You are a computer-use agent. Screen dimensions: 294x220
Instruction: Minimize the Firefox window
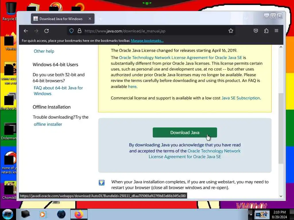tap(266, 16)
